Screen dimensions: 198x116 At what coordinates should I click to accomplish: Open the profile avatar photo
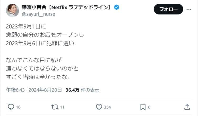tap(13, 10)
